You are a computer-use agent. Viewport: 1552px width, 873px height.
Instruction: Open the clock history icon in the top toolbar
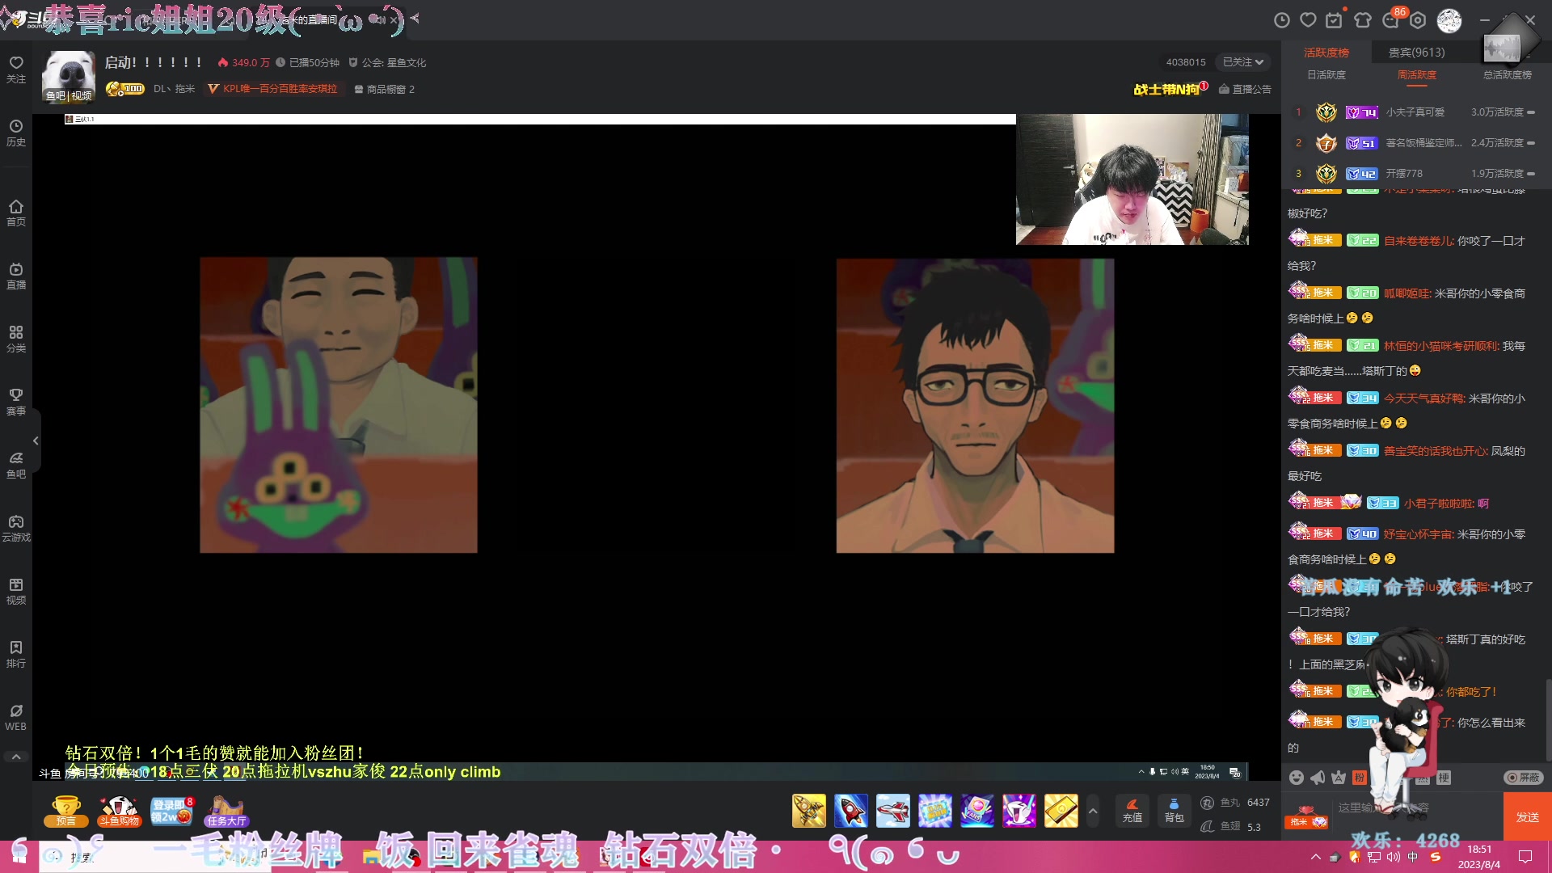(1282, 20)
